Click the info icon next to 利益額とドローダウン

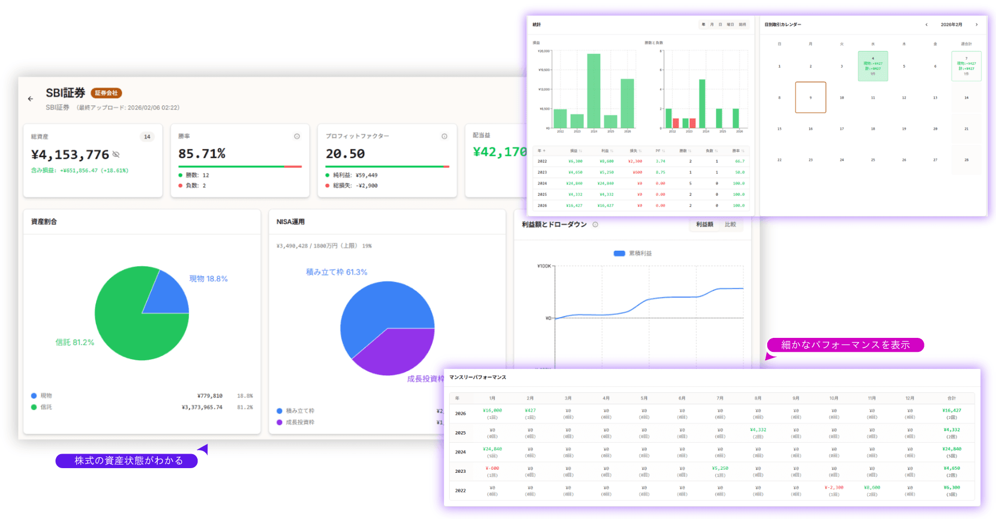[595, 225]
